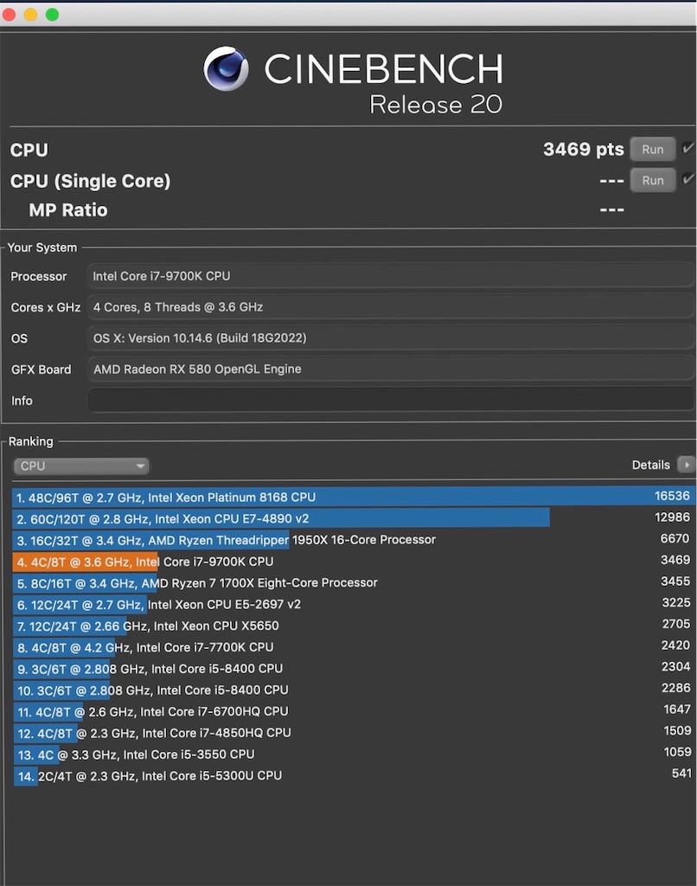Click the CPU (Single Core) label
697x886 pixels.
pos(91,181)
